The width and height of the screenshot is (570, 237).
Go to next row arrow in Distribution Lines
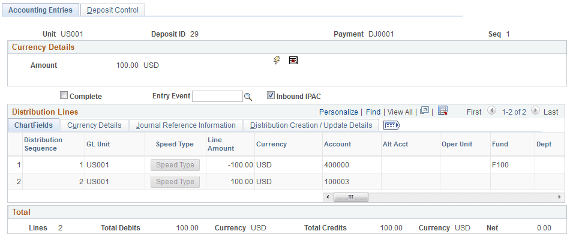tap(535, 110)
